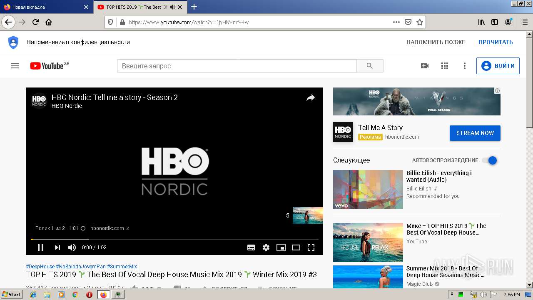Open Chrome from the taskbar
The image size is (533, 300).
[75, 295]
